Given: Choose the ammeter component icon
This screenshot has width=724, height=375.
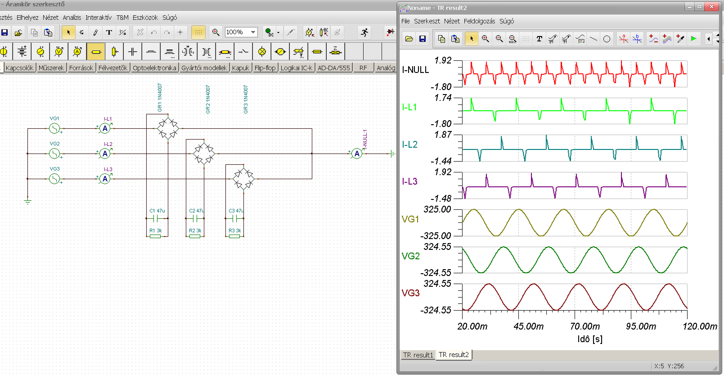Looking at the screenshot, I should (x=77, y=52).
